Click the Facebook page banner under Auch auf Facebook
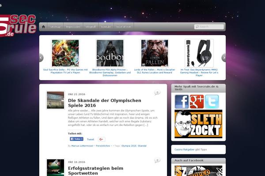 [x=198, y=171]
